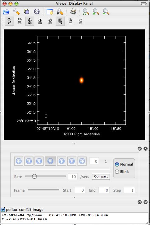Click the play forward animation button
The height and width of the screenshot is (225, 150).
tap(62, 161)
